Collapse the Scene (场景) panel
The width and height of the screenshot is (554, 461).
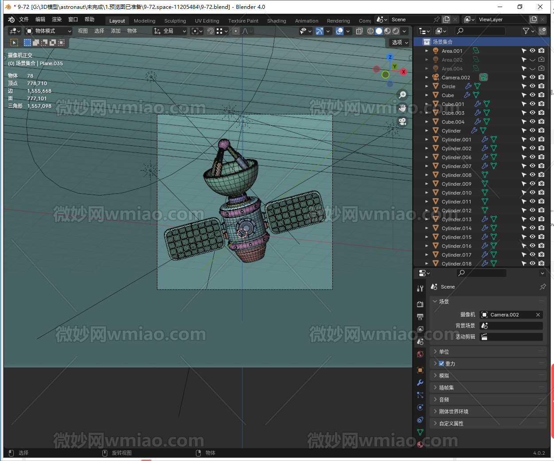coord(488,301)
